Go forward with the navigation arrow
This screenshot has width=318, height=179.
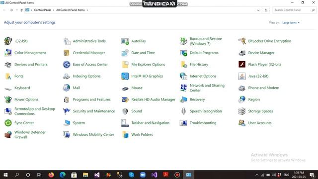click(11, 10)
